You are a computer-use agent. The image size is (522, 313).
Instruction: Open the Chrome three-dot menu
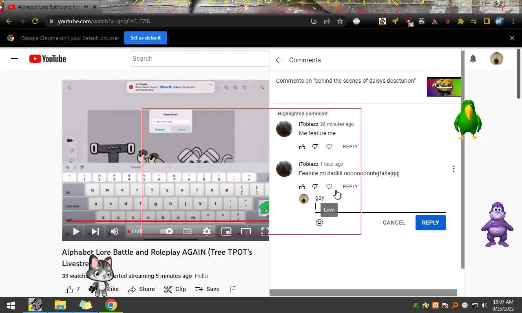pos(513,21)
